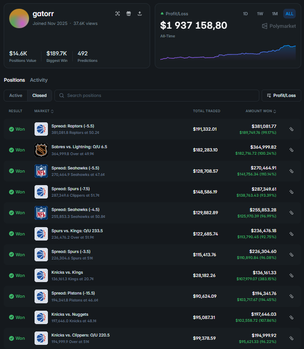Open Spurs vs. Kings: O/U 233.5 market
The height and width of the screenshot is (349, 304).
point(77,231)
